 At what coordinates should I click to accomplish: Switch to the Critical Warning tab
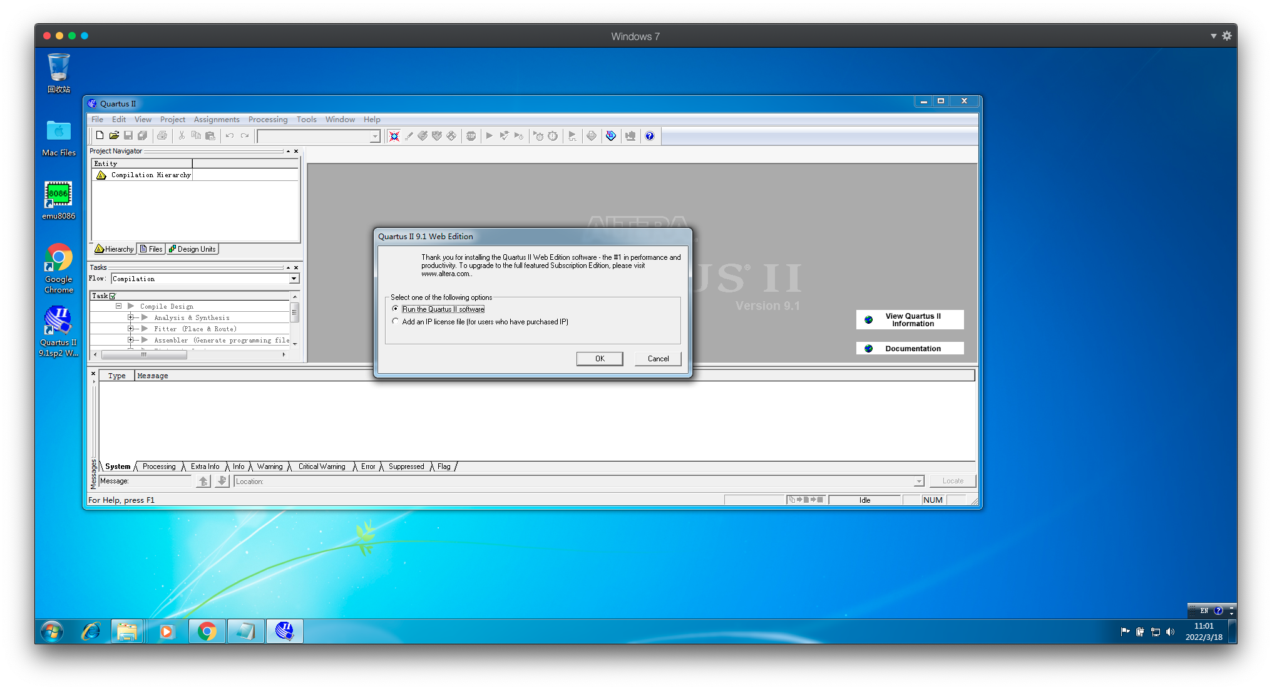(322, 466)
